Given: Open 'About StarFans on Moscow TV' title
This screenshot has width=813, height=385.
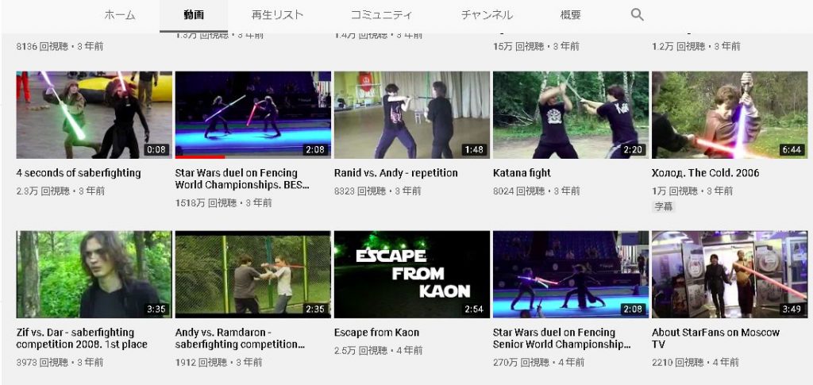Looking at the screenshot, I should tap(715, 338).
